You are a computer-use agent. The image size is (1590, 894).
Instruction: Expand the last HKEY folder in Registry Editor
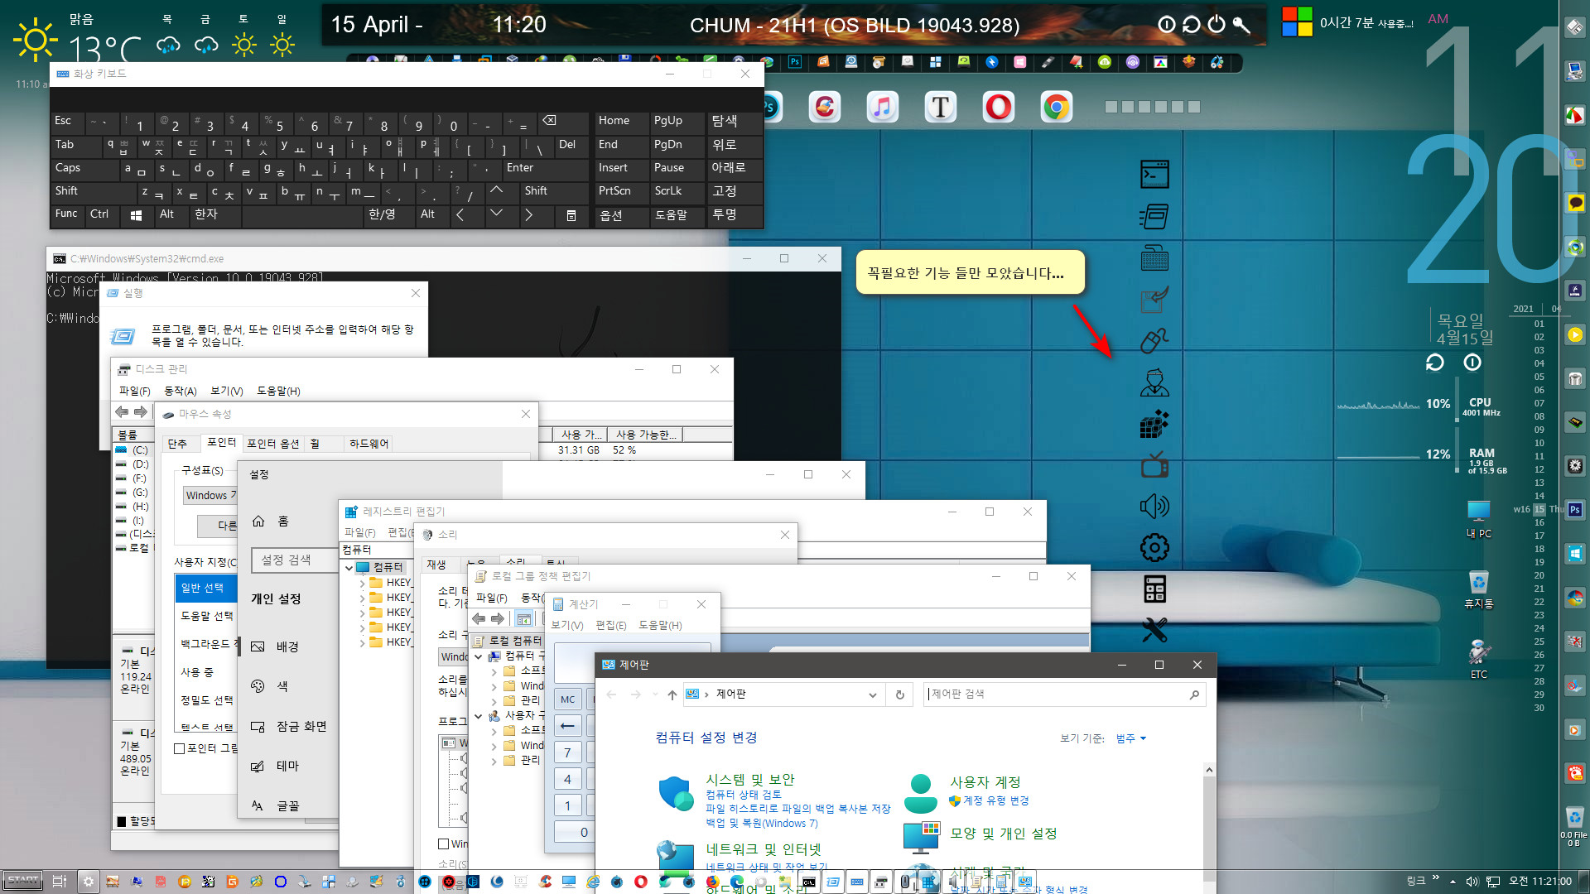[x=362, y=642]
